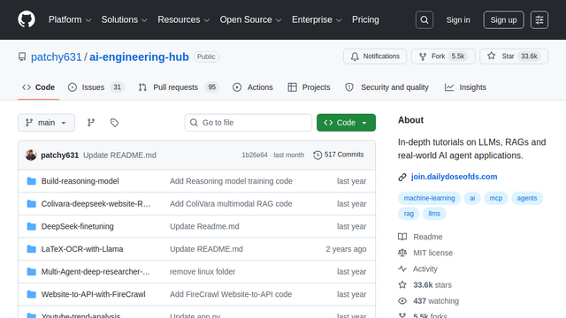
Task: Click the agents topic tag
Action: [x=527, y=198]
